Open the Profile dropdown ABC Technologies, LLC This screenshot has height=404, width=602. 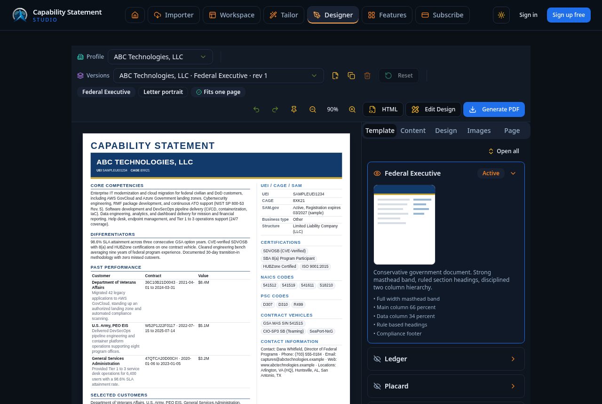tap(160, 57)
